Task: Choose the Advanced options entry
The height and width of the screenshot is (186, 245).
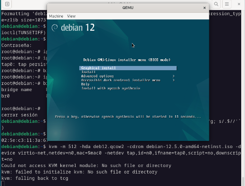Action: click(97, 76)
